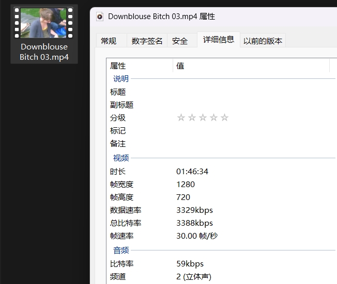Click the 值 column header
337x284 pixels.
point(251,66)
